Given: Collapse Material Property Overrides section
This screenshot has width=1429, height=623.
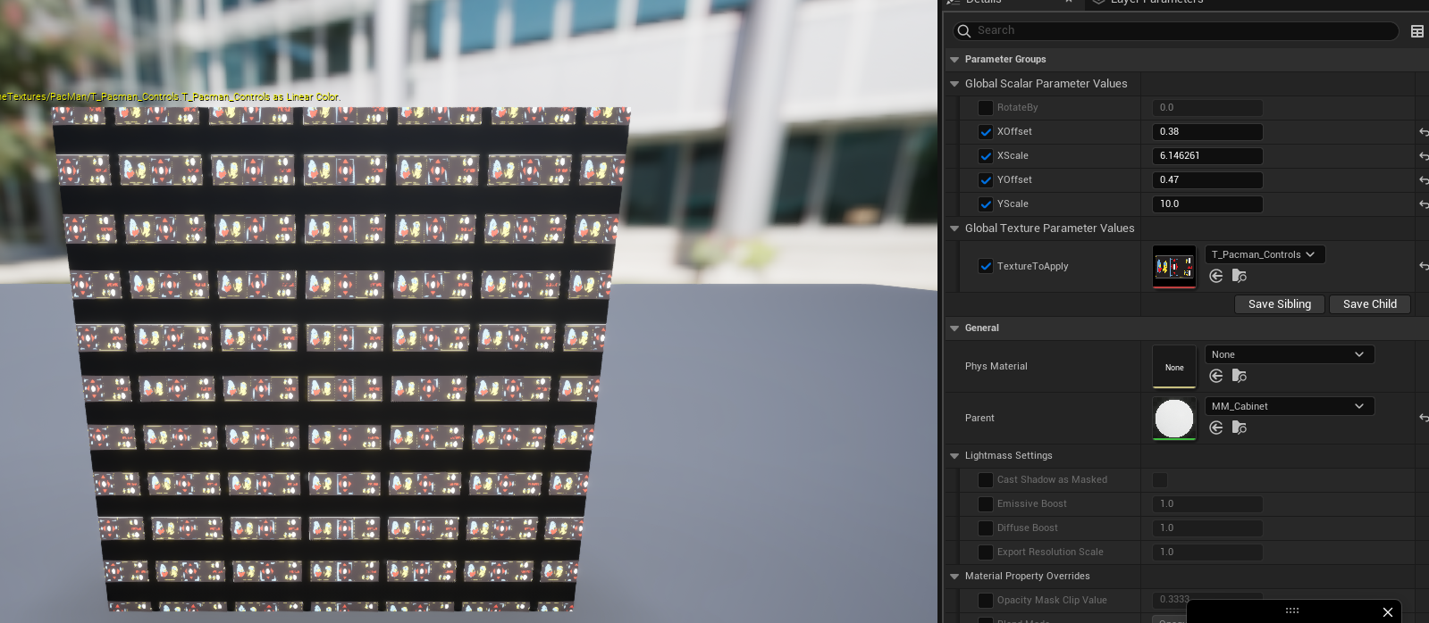Looking at the screenshot, I should (x=954, y=577).
